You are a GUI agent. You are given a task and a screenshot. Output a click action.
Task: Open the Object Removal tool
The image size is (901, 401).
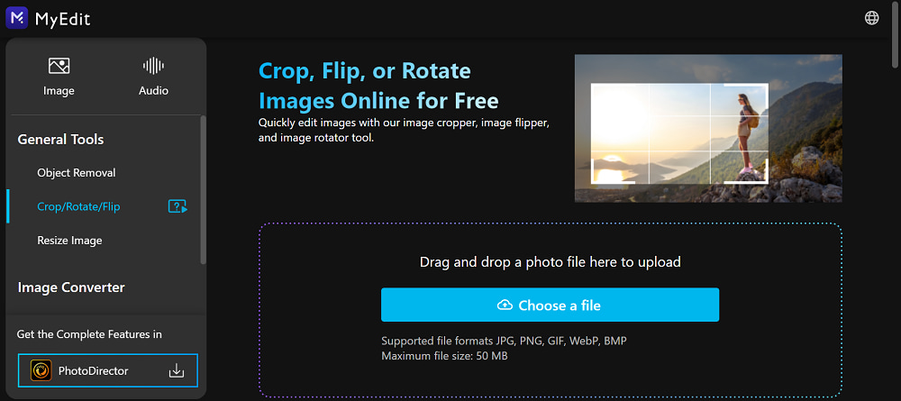coord(77,172)
